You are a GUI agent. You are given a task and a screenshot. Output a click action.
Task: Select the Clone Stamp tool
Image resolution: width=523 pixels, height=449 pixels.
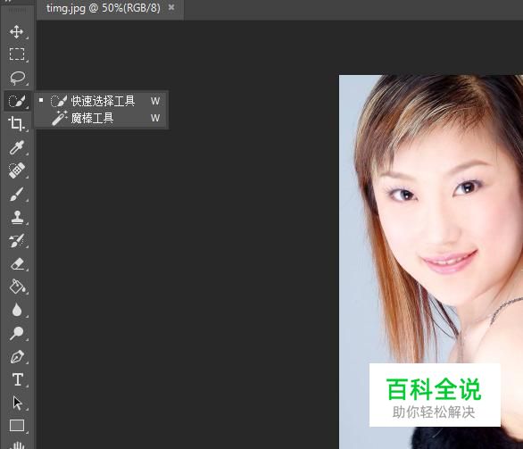point(17,217)
